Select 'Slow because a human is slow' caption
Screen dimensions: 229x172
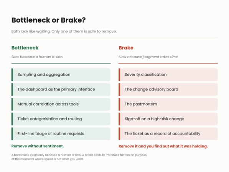coord(37,57)
